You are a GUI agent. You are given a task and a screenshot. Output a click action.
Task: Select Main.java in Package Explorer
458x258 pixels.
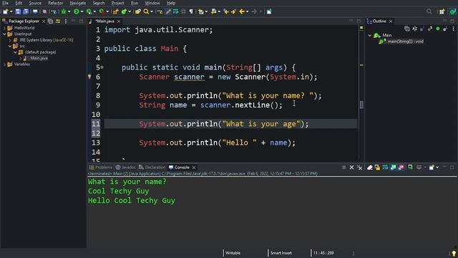[39, 58]
